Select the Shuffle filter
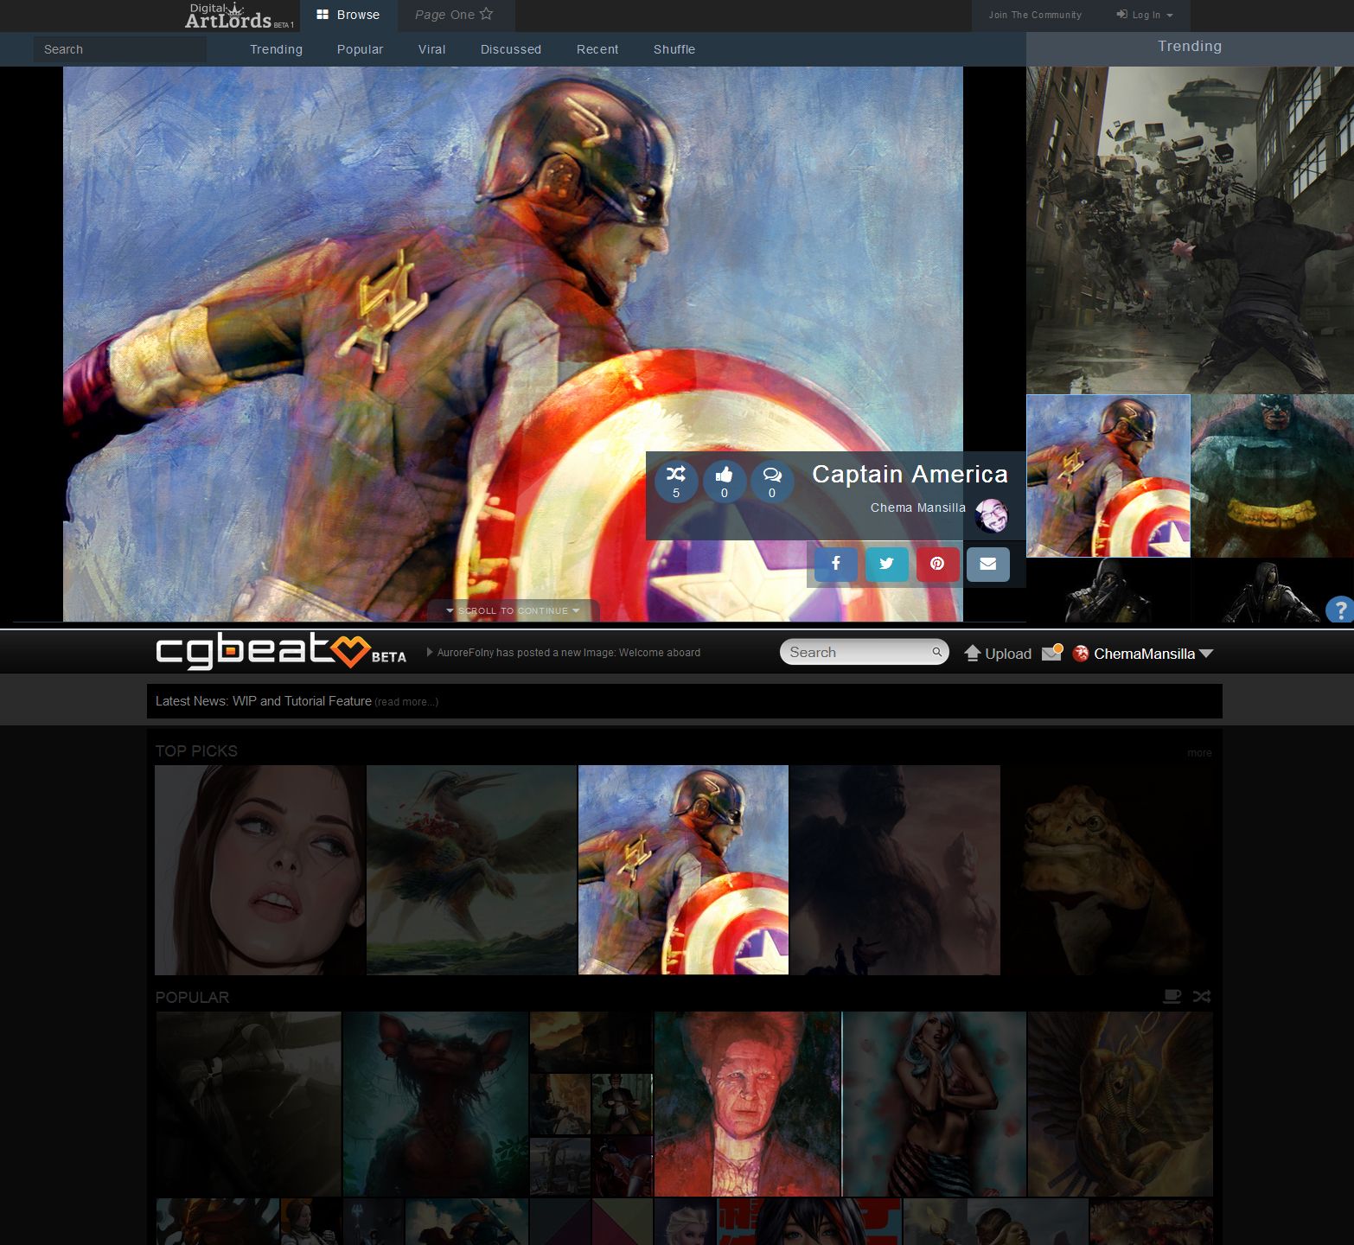Viewport: 1354px width, 1245px height. point(674,49)
